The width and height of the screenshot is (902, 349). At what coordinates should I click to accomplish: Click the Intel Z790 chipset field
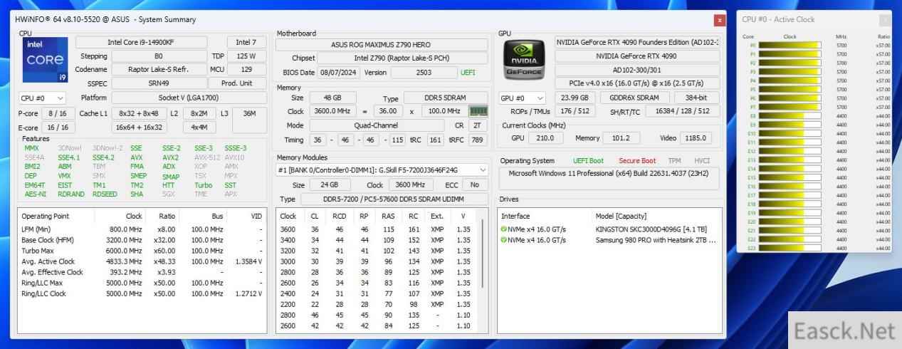[403, 58]
